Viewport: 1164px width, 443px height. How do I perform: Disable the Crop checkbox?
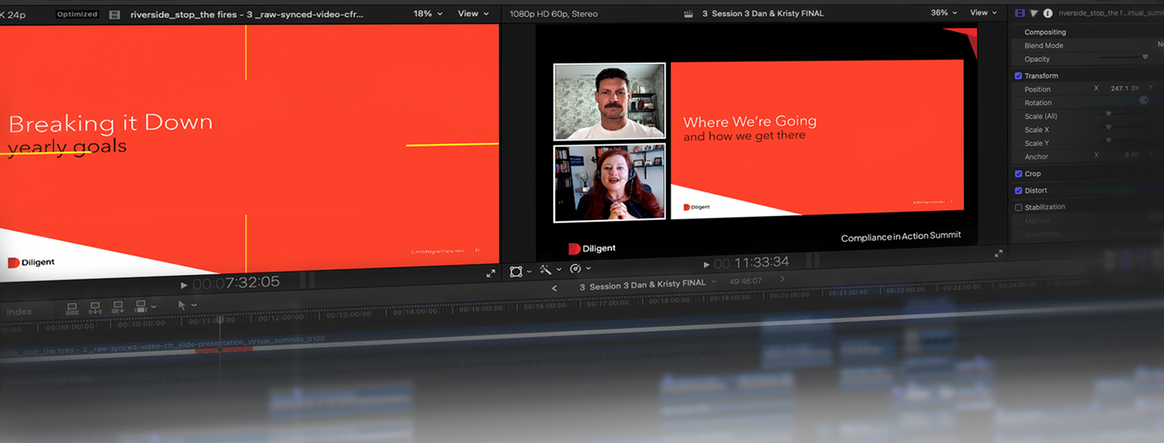pos(1018,174)
